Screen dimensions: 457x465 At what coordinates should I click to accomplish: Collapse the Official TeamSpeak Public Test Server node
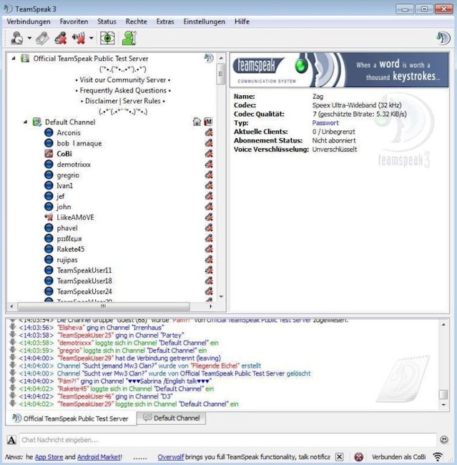(x=13, y=58)
